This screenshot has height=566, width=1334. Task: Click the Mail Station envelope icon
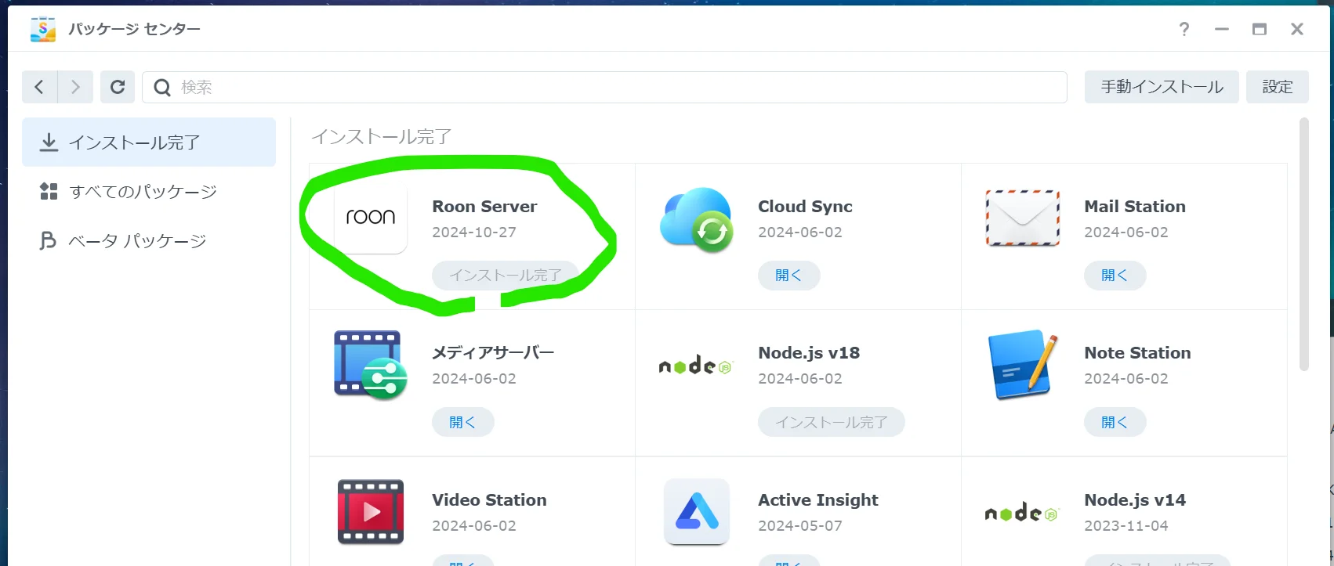[1022, 218]
